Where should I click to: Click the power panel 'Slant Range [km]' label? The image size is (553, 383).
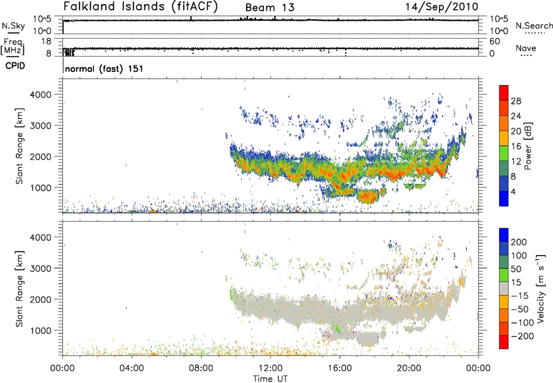[x=19, y=146]
